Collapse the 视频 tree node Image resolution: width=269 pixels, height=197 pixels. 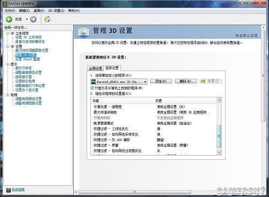tap(8, 95)
